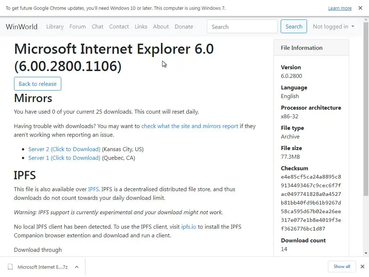Image resolution: width=369 pixels, height=277 pixels.
Task: Dismiss the Chrome update notification bar
Action: pos(360,8)
